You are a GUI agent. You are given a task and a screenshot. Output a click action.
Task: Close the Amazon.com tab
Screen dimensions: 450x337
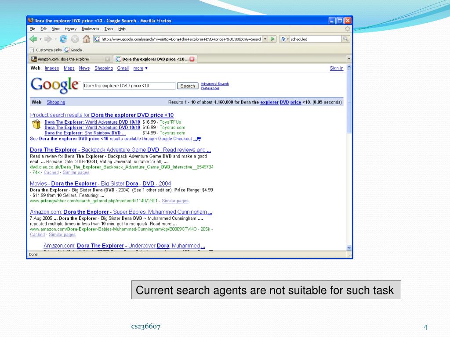coord(107,59)
